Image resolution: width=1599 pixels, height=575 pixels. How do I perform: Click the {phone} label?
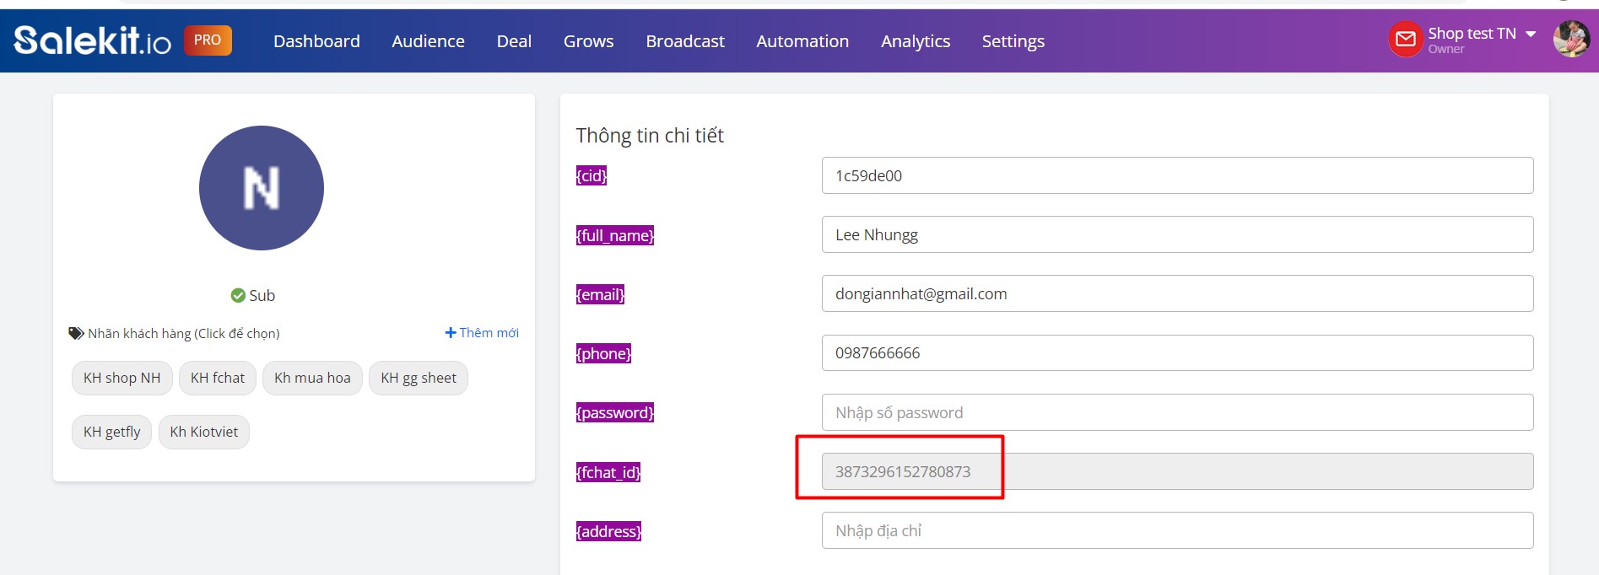(x=604, y=353)
